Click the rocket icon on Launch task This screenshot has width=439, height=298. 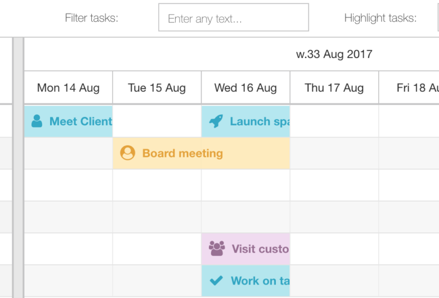(216, 121)
